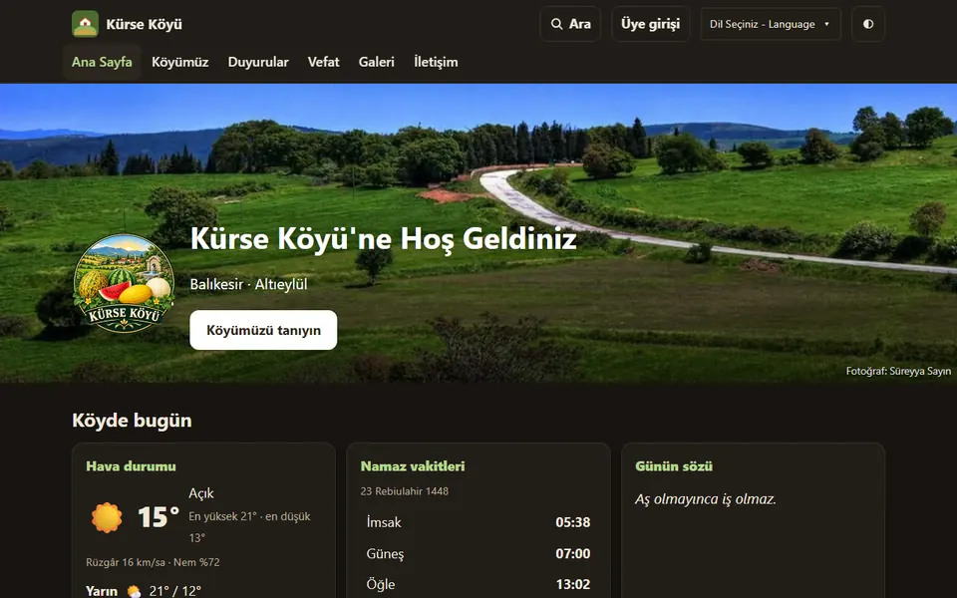Click the Rüzgâr 16 km/sa · Nem %72 line
Screen dimensions: 957x598
[153, 562]
